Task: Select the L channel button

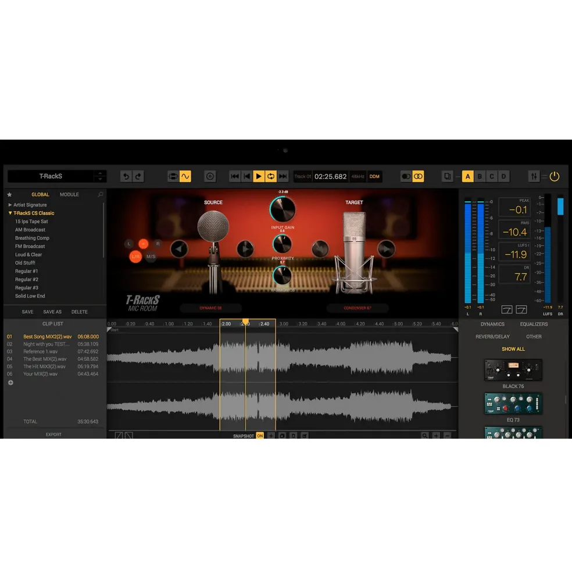Action: tap(129, 244)
